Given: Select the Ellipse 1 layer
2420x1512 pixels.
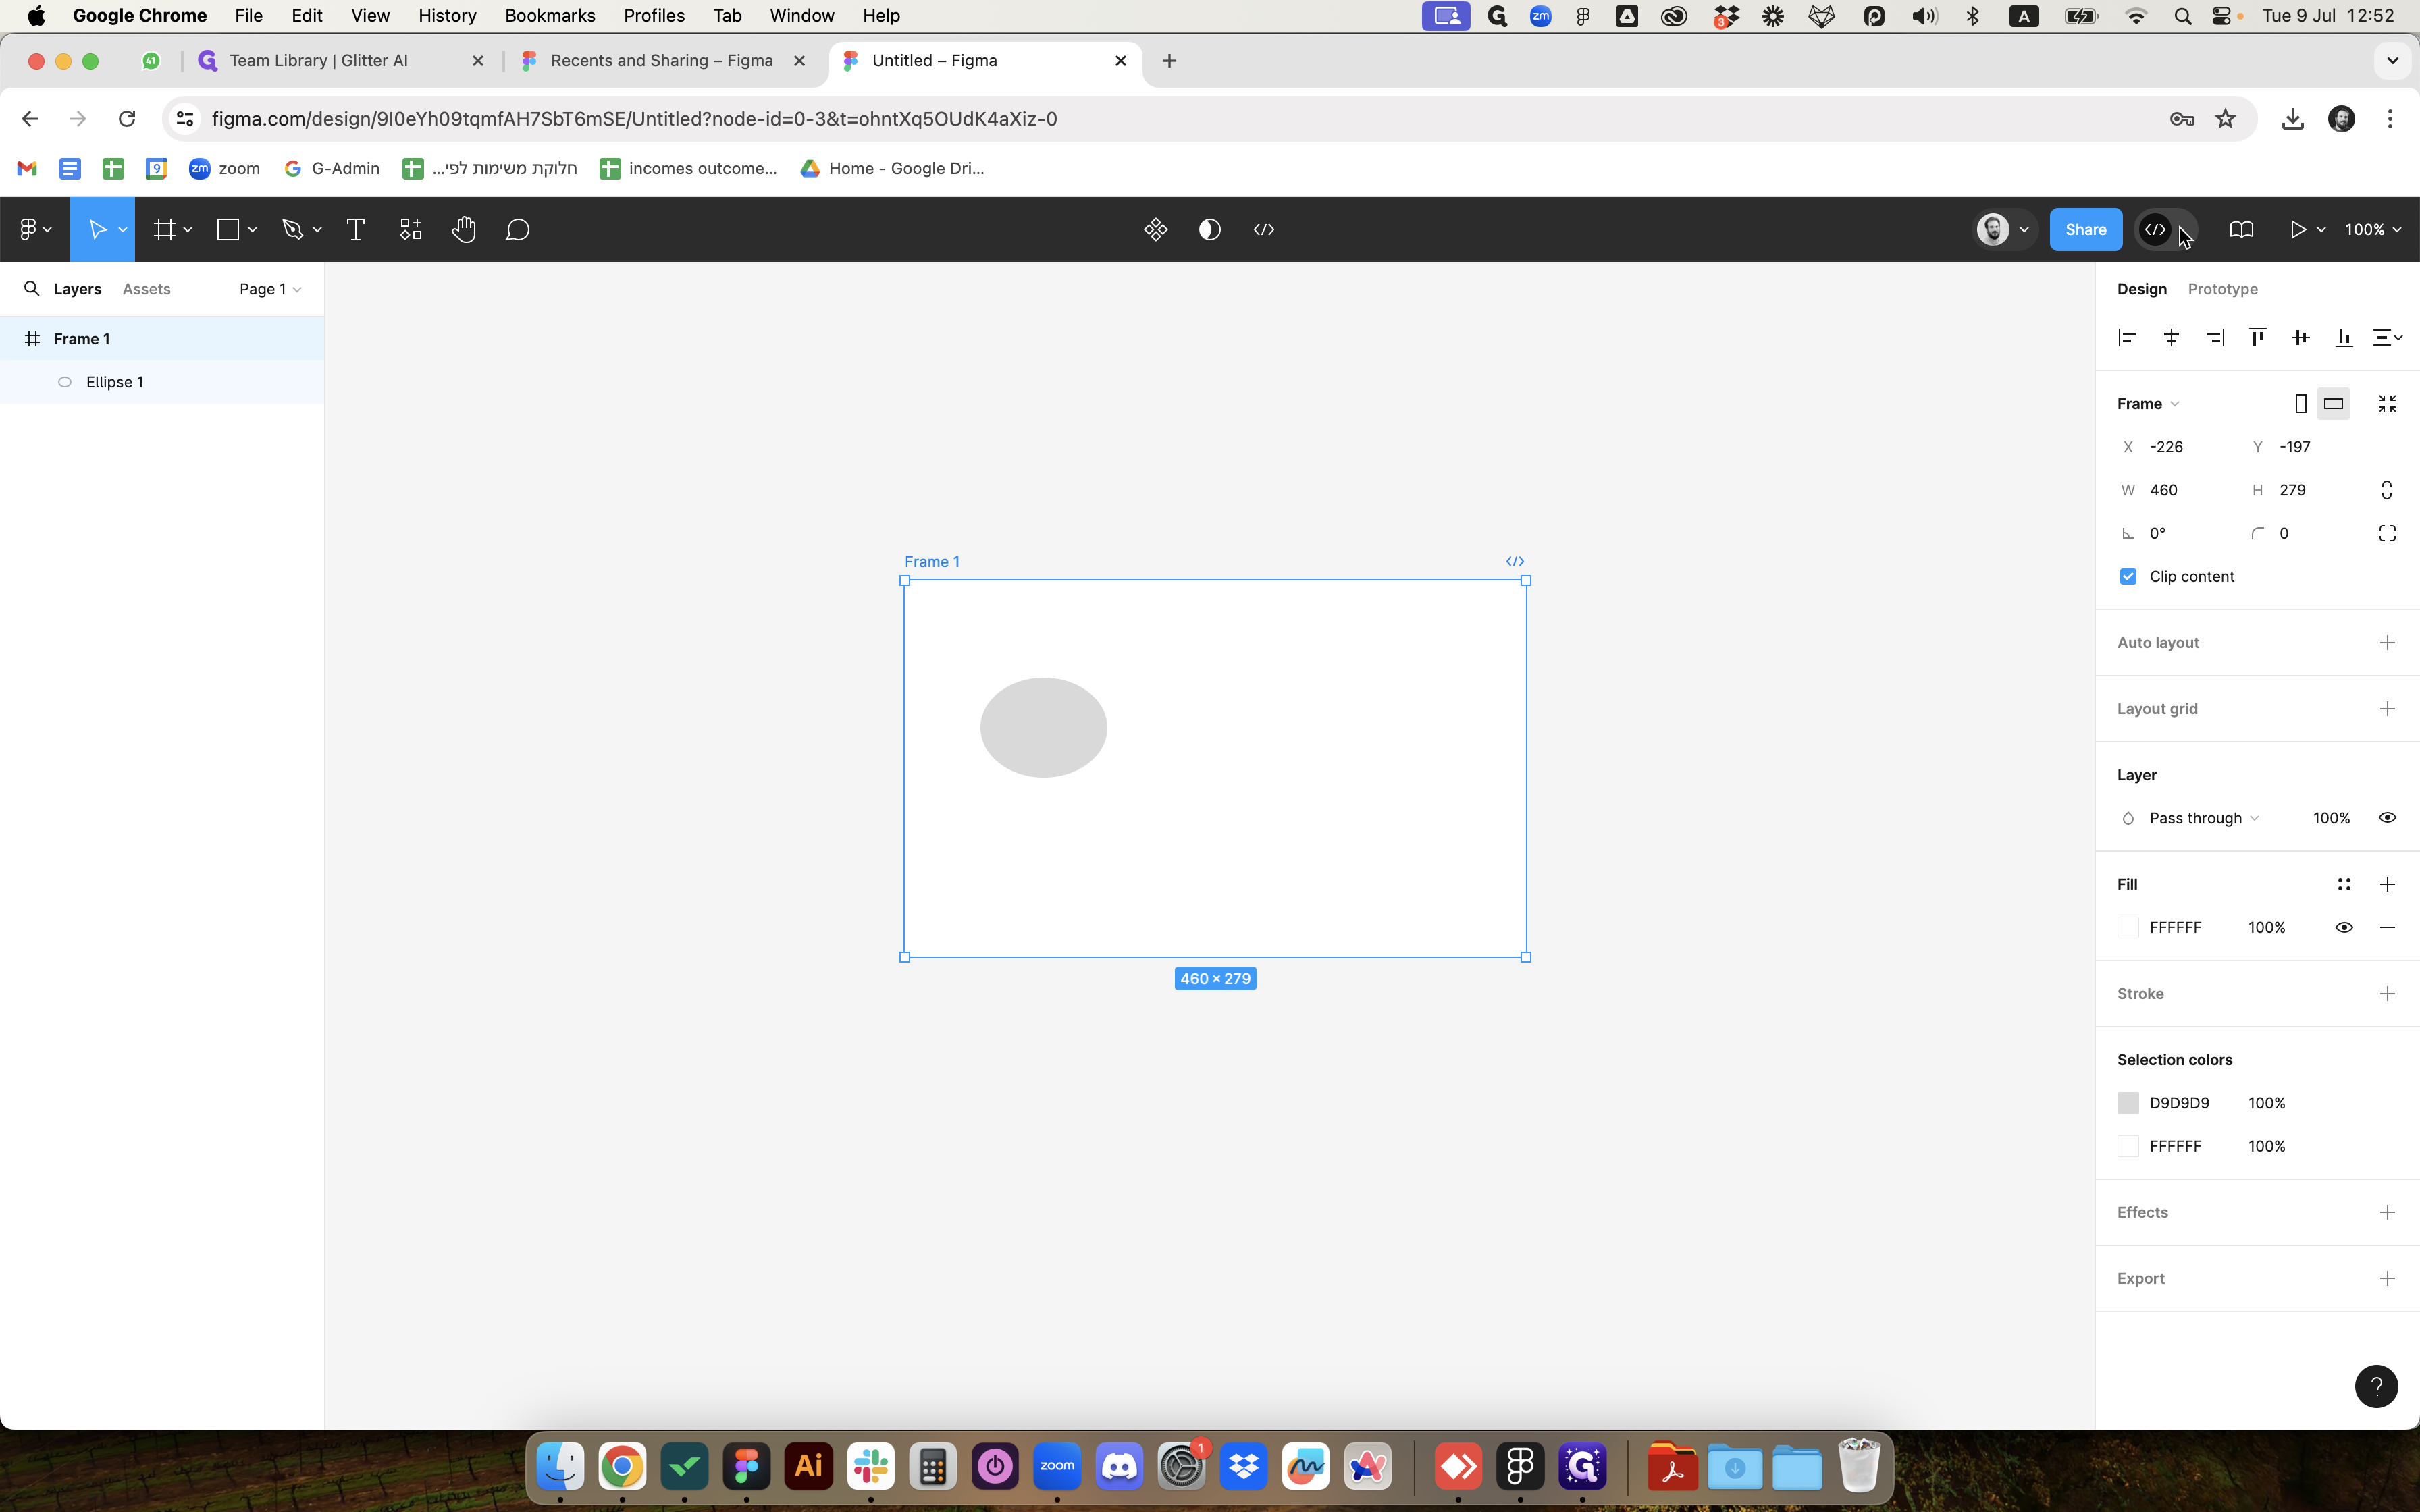Looking at the screenshot, I should tap(114, 382).
